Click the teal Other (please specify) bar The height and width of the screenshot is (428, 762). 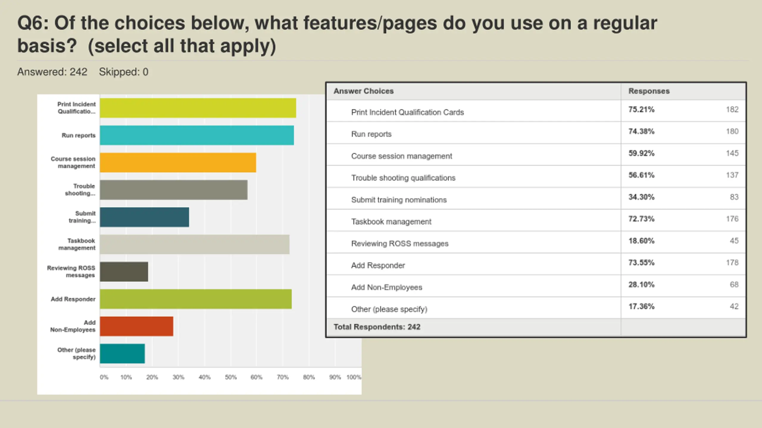[122, 354]
